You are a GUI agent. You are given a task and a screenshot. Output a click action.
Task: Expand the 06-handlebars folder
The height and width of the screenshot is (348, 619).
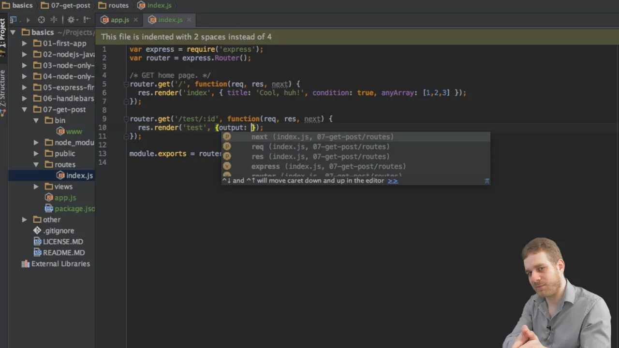25,99
